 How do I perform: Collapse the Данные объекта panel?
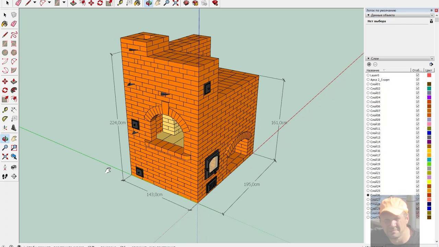368,15
